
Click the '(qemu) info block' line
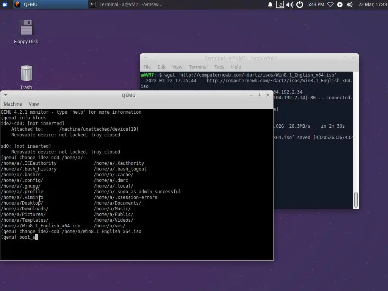(23, 117)
